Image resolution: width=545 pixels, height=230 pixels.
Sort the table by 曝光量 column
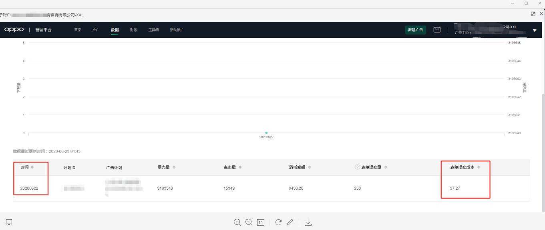tap(174, 167)
